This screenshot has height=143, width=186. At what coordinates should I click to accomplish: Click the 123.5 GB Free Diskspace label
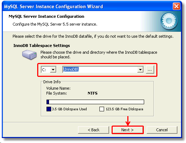(x=124, y=109)
